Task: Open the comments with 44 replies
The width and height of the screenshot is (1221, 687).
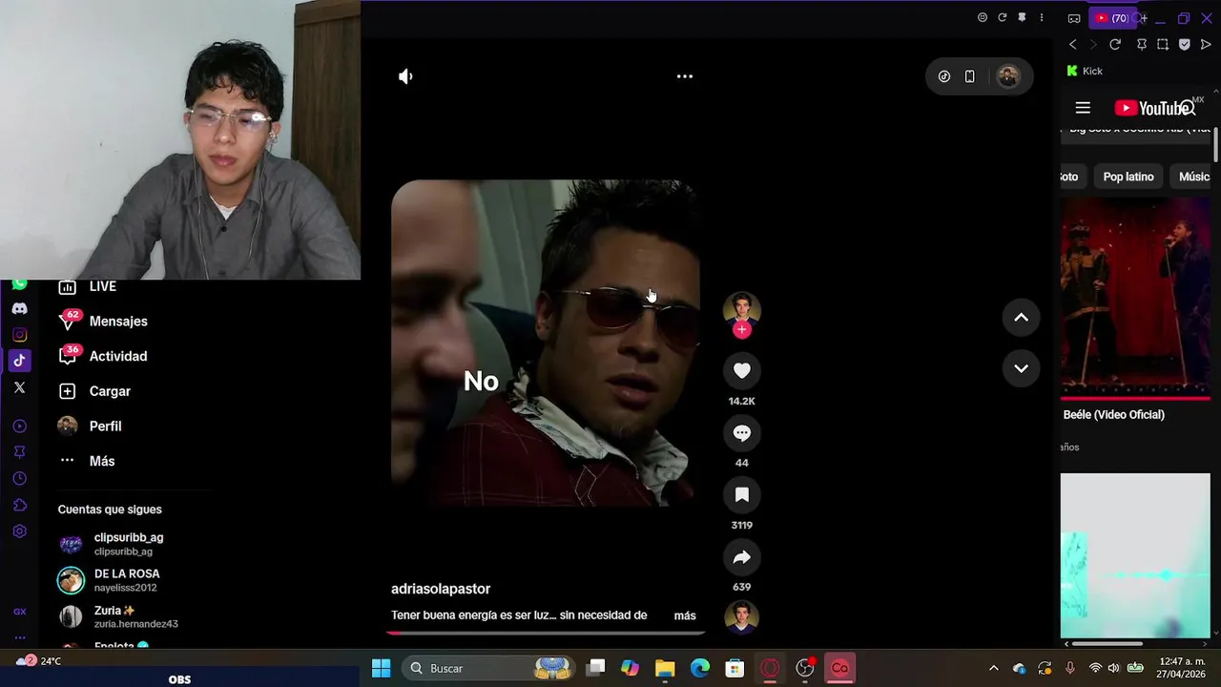Action: (742, 433)
